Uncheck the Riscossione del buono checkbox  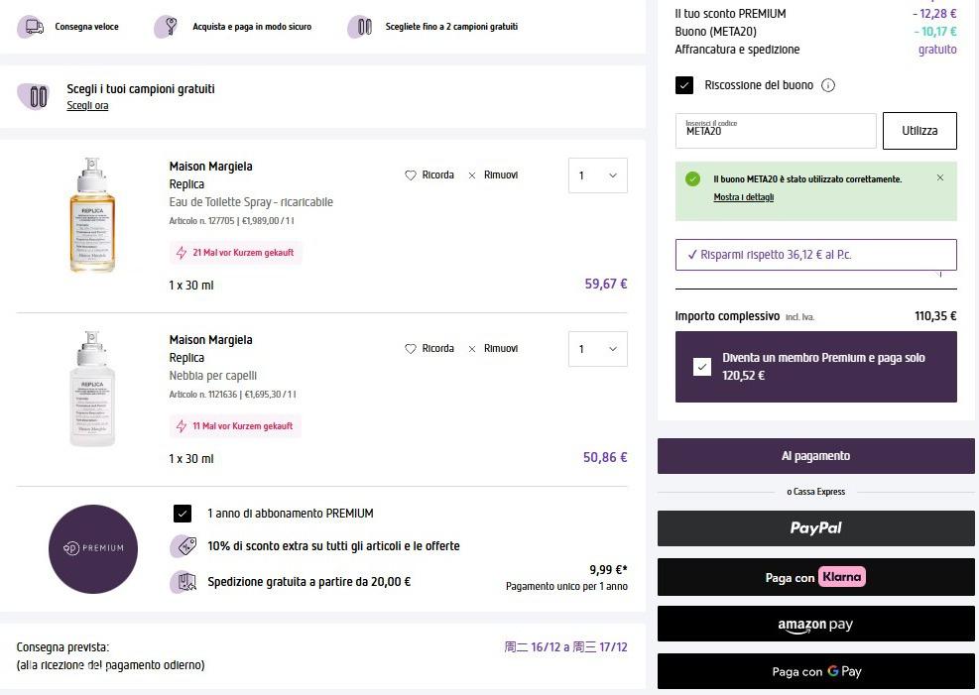point(684,85)
